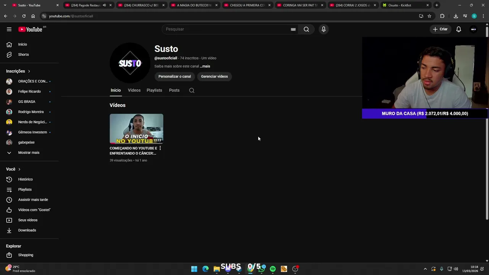Image resolution: width=489 pixels, height=275 pixels.
Task: Expand subscriptions with Mostrar mais
Action: click(29, 153)
